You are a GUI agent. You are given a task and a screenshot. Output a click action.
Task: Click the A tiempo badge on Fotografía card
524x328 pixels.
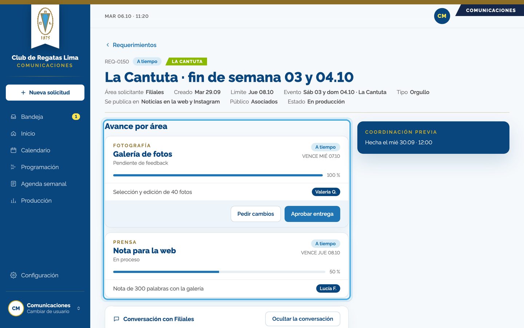click(x=326, y=147)
